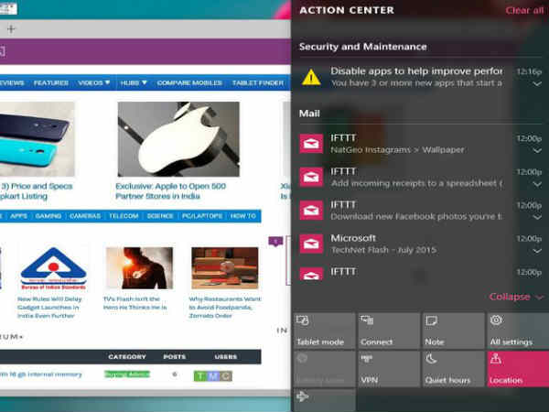
Task: Collapse the quick actions panel
Action: (516, 297)
